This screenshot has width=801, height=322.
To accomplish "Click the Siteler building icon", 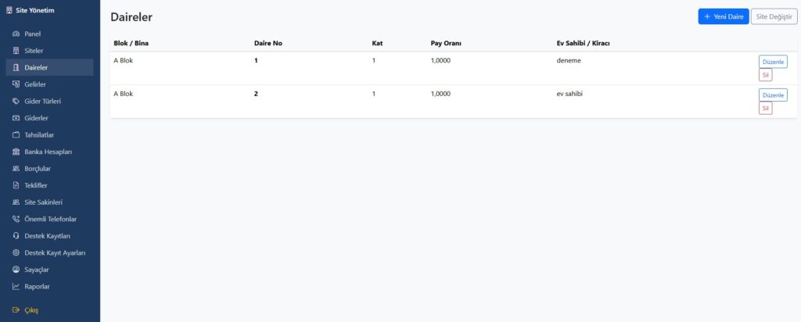I will (16, 51).
